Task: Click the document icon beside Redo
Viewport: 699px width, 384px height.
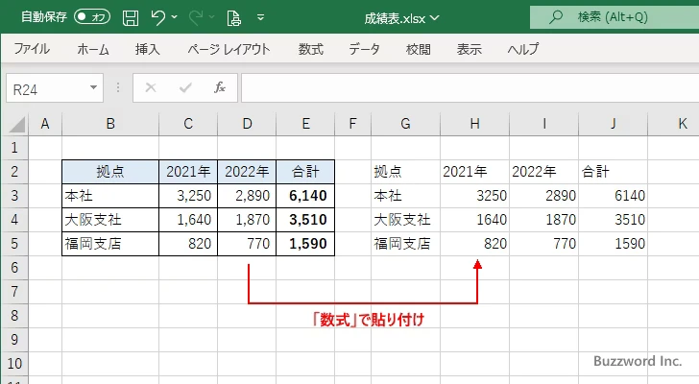Action: pyautogui.click(x=233, y=16)
